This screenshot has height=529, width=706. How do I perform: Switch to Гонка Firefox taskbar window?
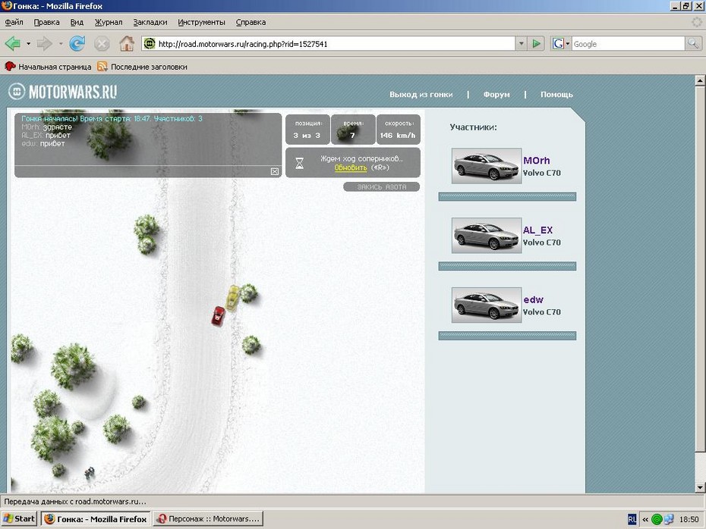pyautogui.click(x=96, y=518)
